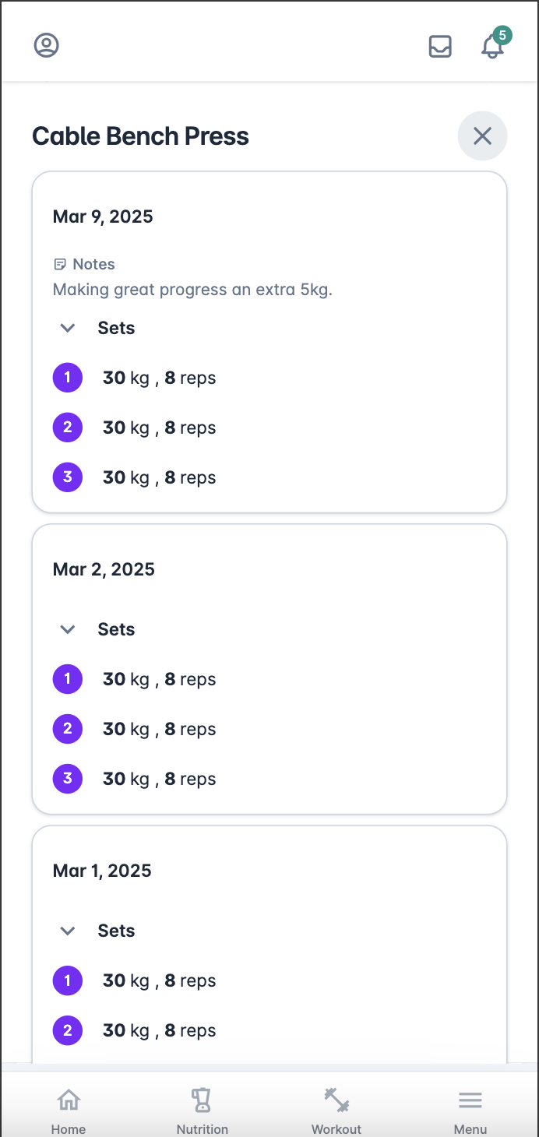Click the Mar 9, 2025 date heading
Image resolution: width=539 pixels, height=1137 pixels.
coord(103,216)
